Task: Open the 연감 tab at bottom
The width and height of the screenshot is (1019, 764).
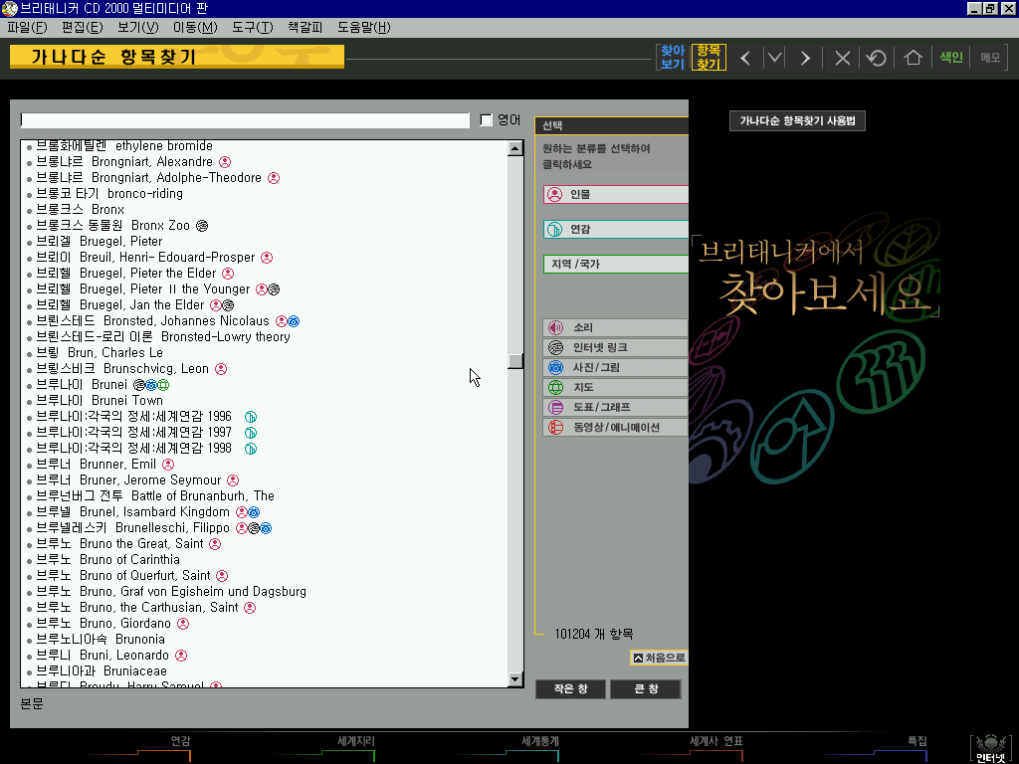Action: tap(181, 740)
